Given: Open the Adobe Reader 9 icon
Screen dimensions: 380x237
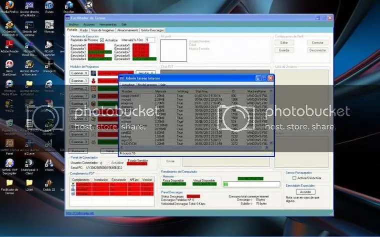Looking at the screenshot, I should coord(9,48).
